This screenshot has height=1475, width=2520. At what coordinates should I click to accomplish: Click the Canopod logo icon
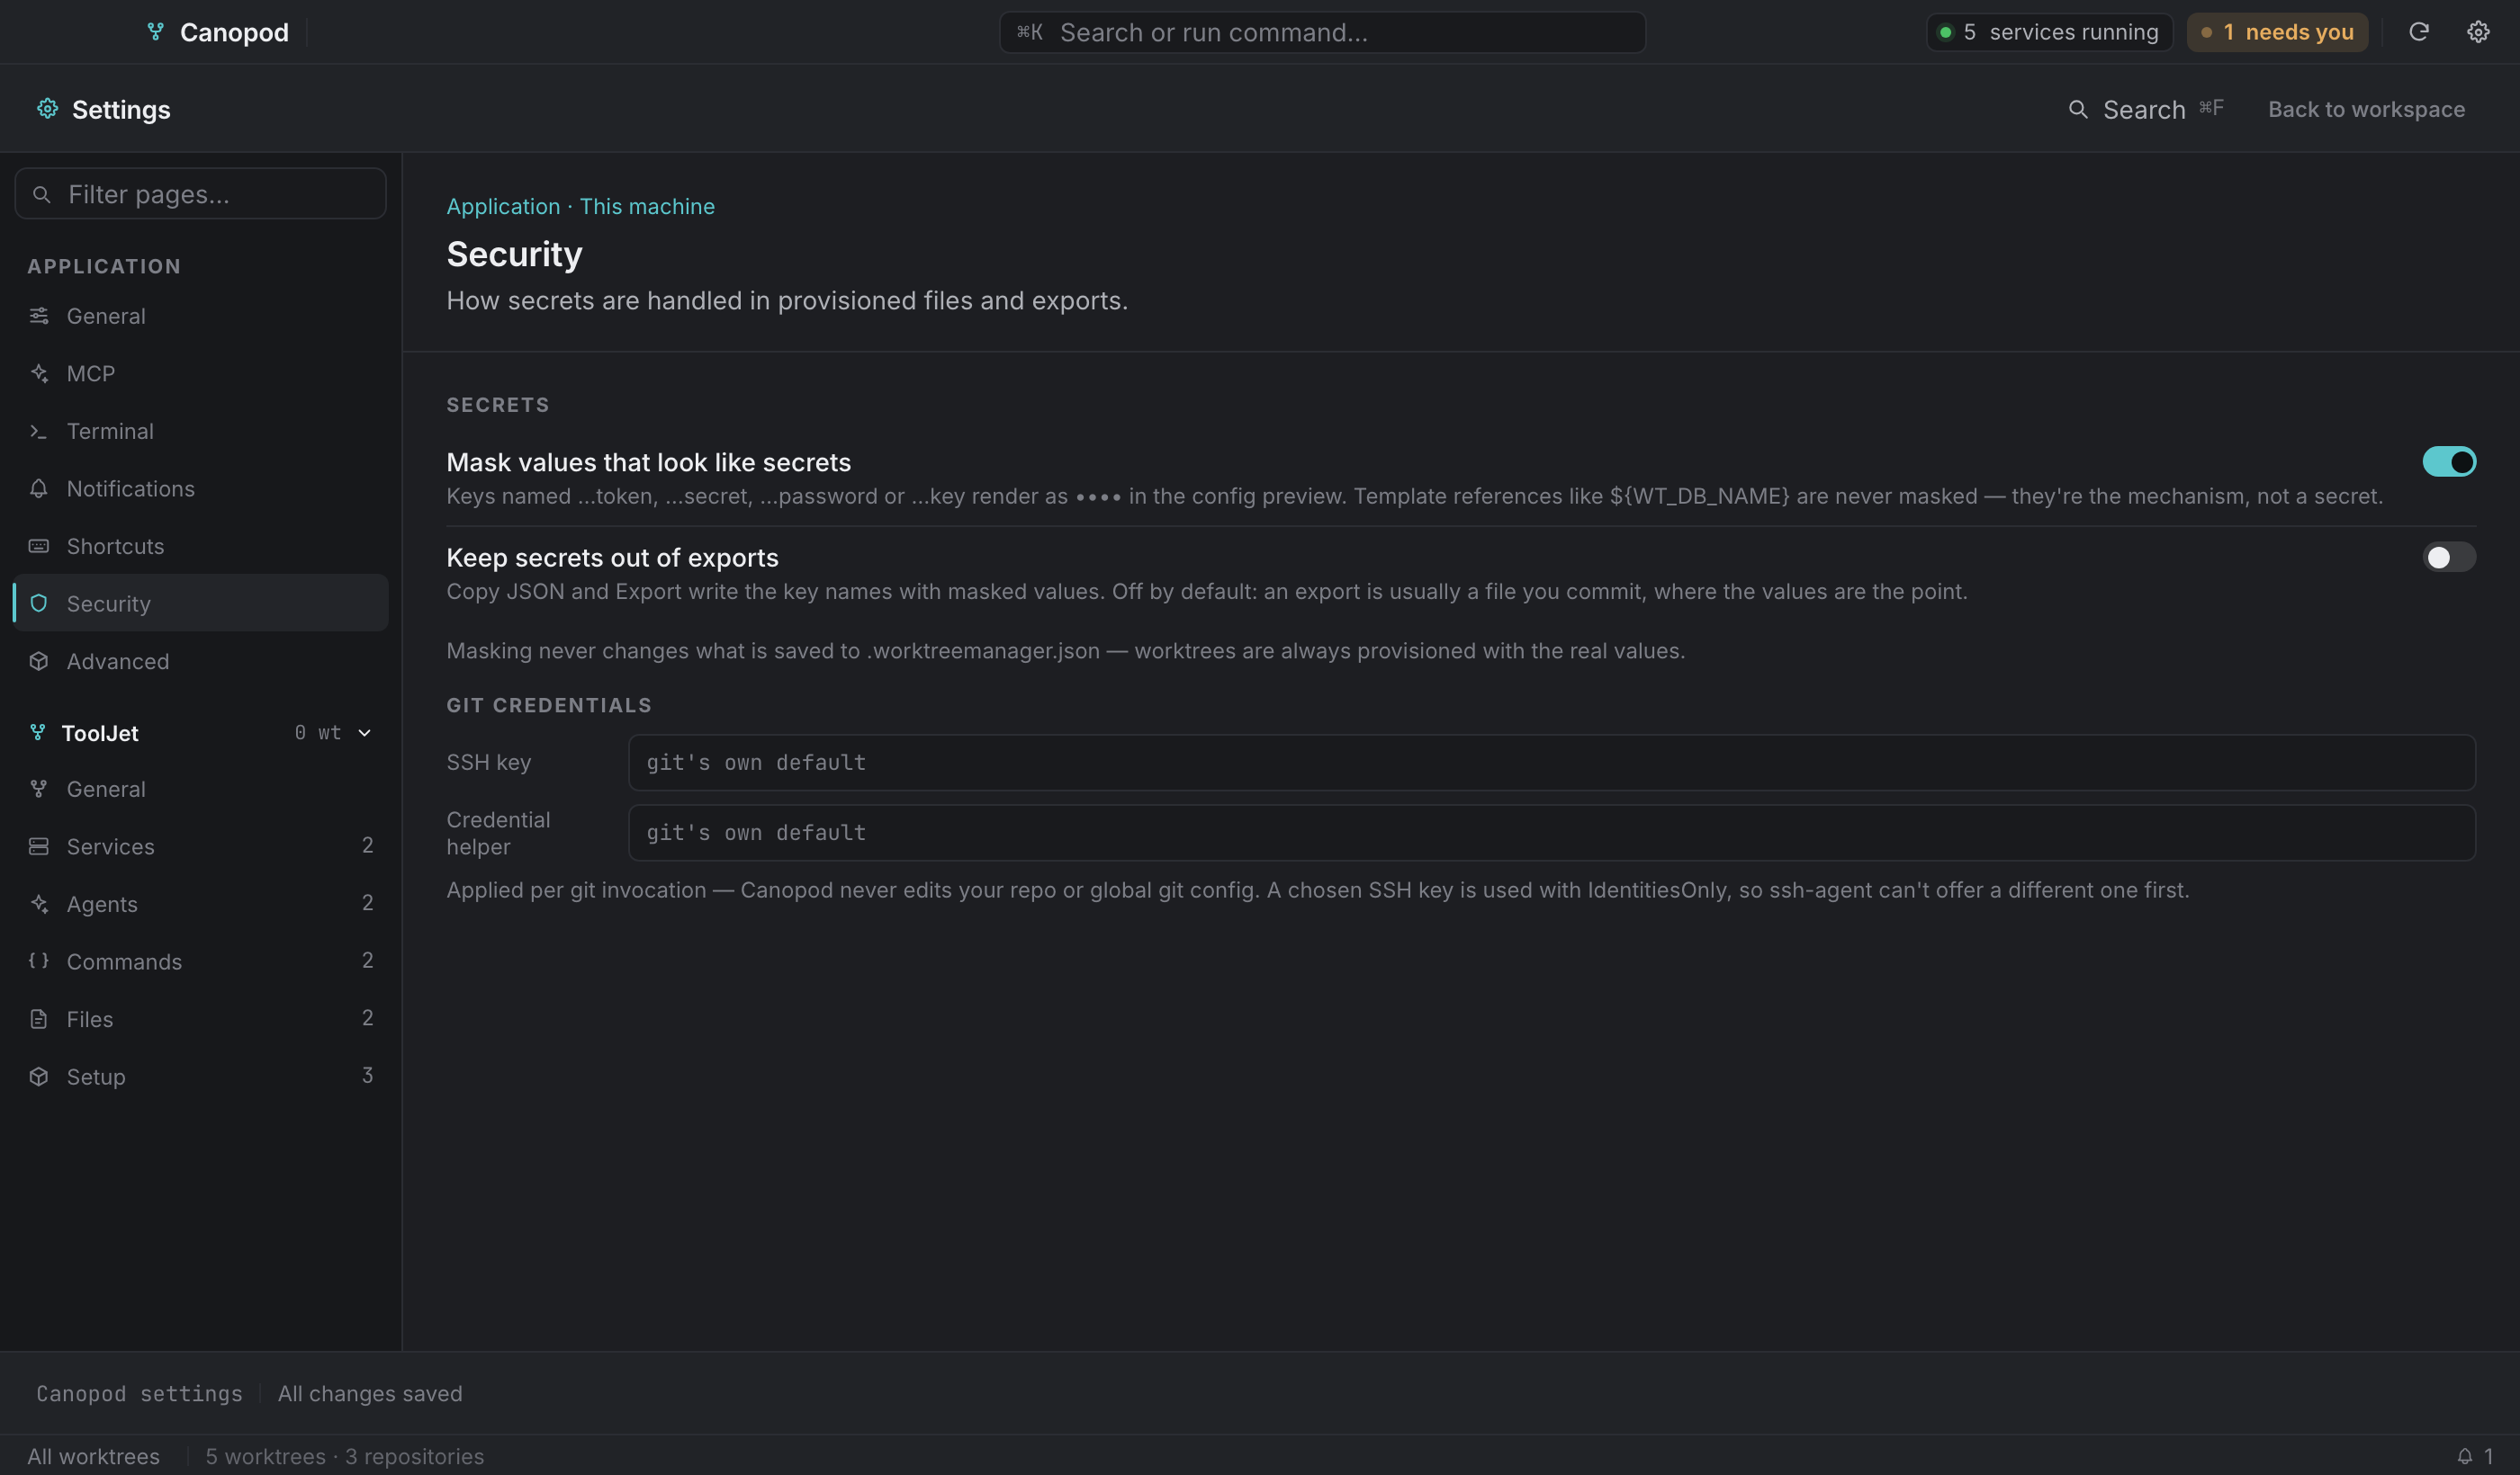point(155,32)
